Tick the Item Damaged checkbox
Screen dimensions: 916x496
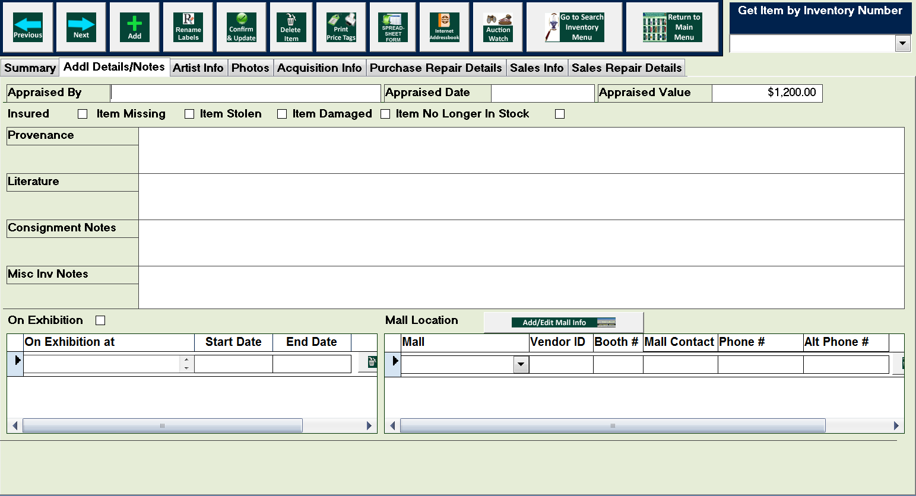[385, 114]
